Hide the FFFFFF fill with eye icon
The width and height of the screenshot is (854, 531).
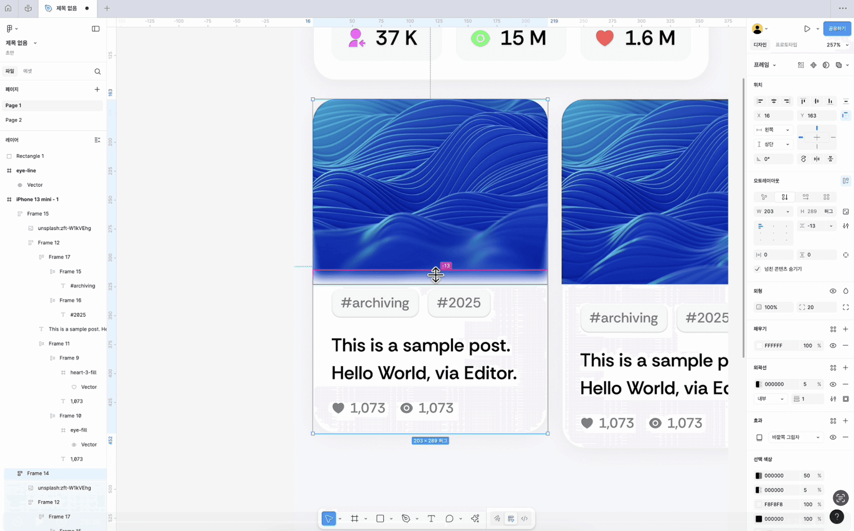pyautogui.click(x=833, y=346)
